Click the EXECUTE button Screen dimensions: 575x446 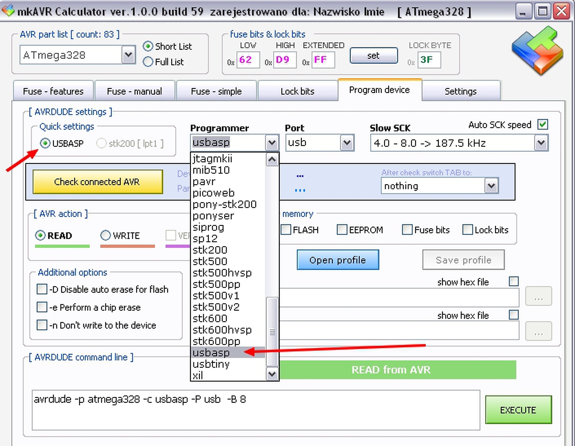click(x=518, y=410)
